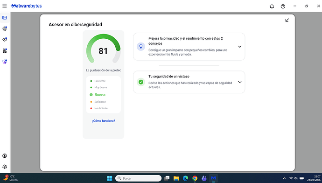
Task: Open Google Chrome from the taskbar
Action: [x=195, y=178]
